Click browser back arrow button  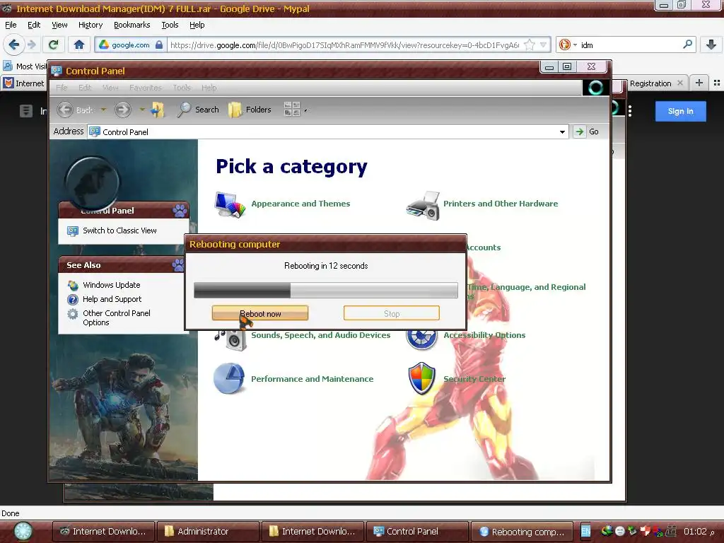tap(14, 45)
